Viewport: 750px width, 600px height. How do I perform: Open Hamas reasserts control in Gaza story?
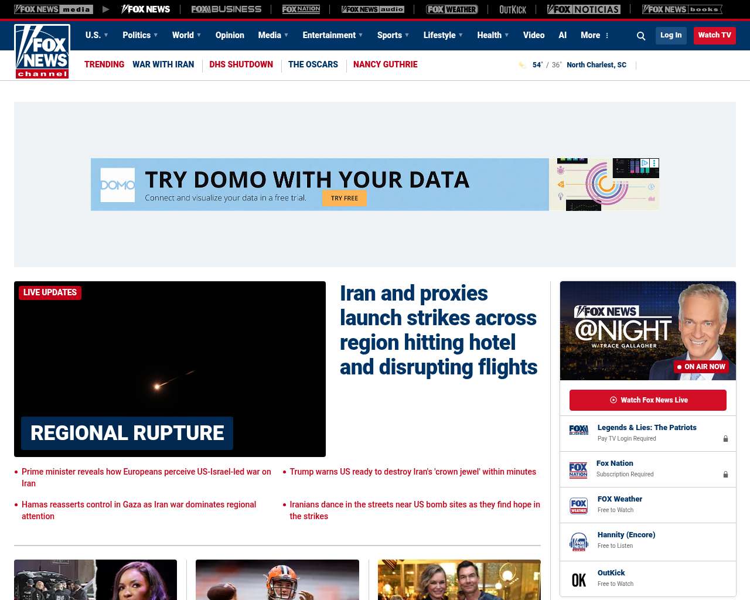point(139,510)
